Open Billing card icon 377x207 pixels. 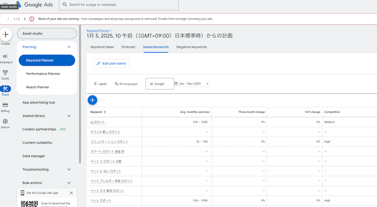(x=5, y=105)
